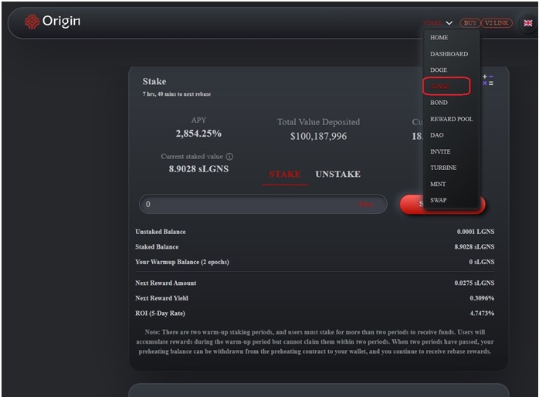The image size is (539, 397).
Task: Click the Origin logo icon
Action: click(32, 22)
